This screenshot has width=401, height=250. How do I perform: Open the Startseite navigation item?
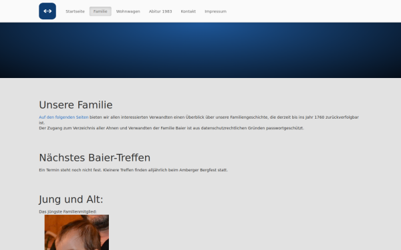click(75, 11)
